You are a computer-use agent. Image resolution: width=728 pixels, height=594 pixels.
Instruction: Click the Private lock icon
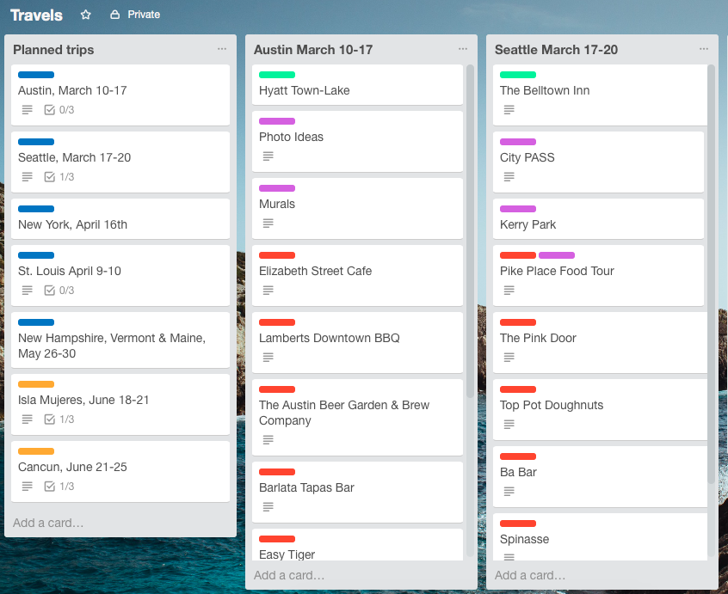[x=114, y=15]
